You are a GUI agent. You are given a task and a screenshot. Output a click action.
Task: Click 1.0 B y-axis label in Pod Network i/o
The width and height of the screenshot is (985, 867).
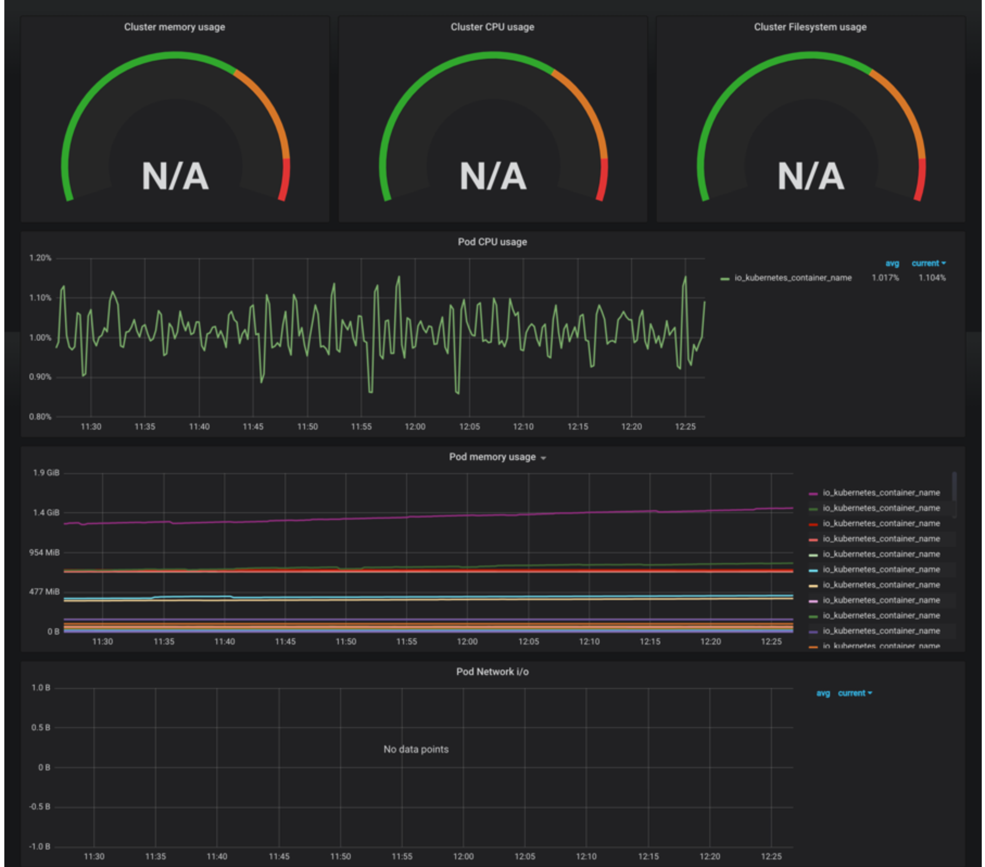coord(41,687)
